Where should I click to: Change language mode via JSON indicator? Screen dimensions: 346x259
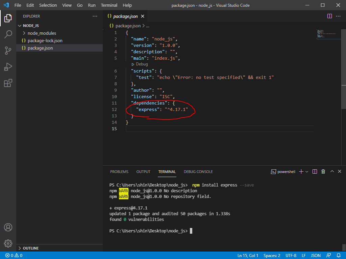[316, 256]
